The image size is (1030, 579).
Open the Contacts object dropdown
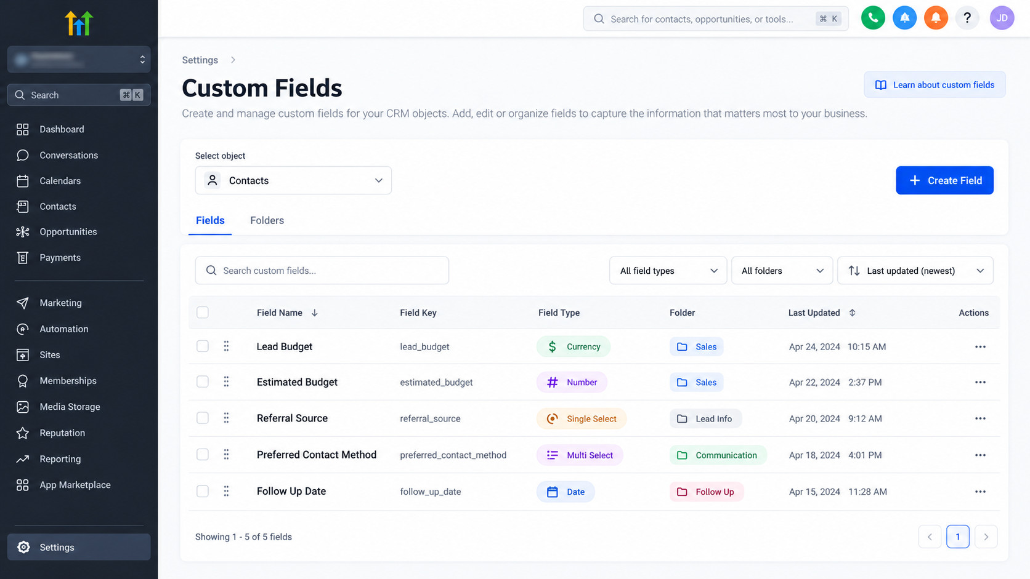click(293, 180)
